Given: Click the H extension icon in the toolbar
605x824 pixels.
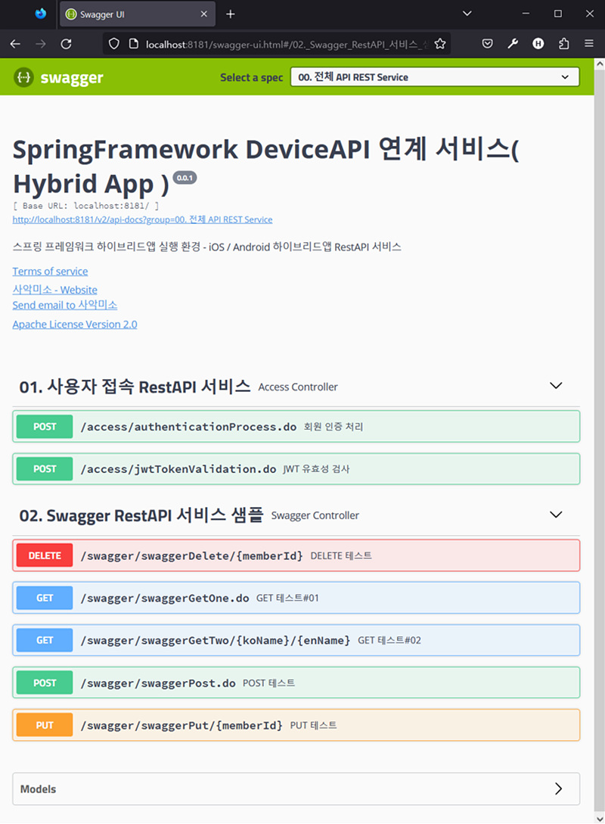Looking at the screenshot, I should [x=538, y=44].
